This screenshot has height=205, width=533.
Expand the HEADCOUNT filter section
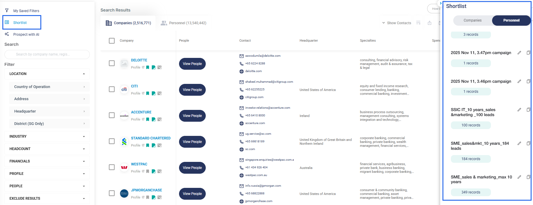click(x=47, y=149)
